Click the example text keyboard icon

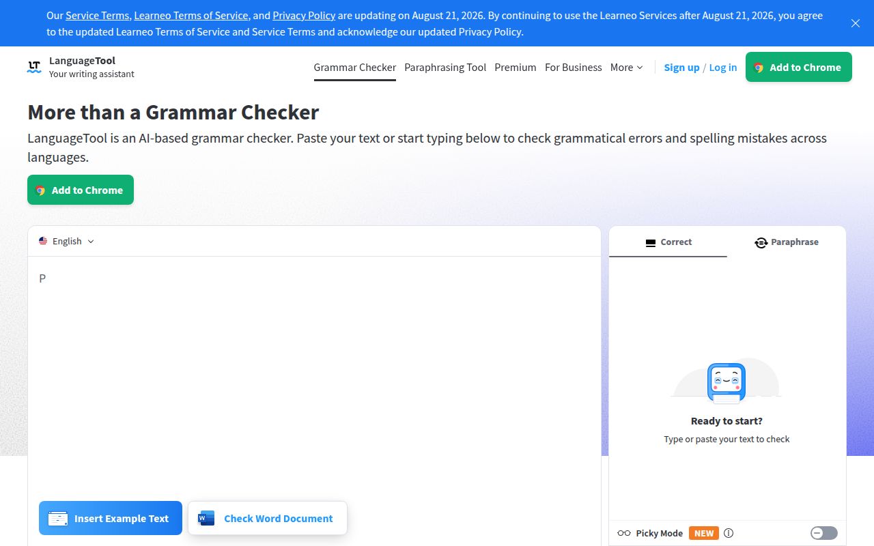[58, 519]
